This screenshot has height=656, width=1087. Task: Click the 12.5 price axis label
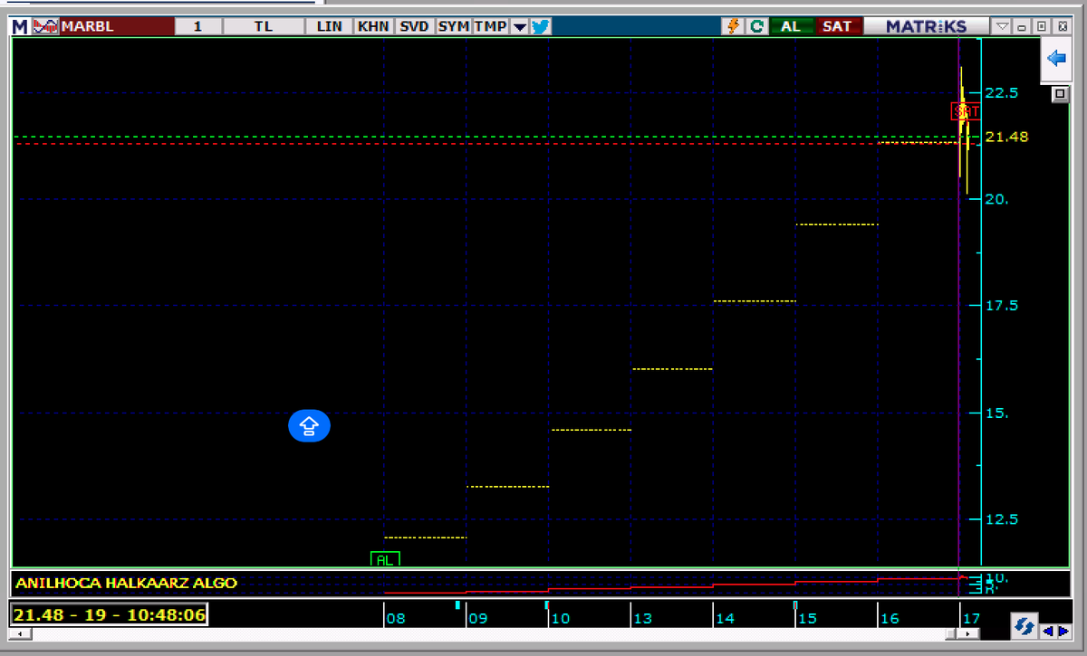(1001, 518)
